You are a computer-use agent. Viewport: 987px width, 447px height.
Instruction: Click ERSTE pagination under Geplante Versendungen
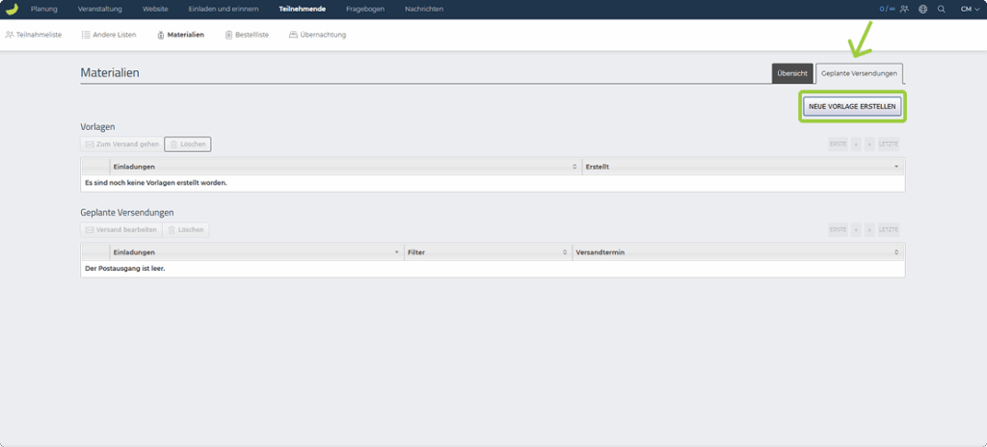pyautogui.click(x=838, y=230)
